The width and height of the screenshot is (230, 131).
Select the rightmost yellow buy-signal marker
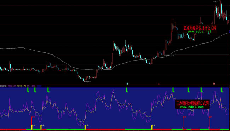click(x=152, y=127)
